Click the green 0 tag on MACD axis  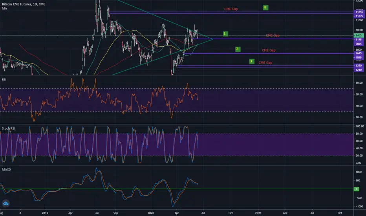(x=357, y=189)
